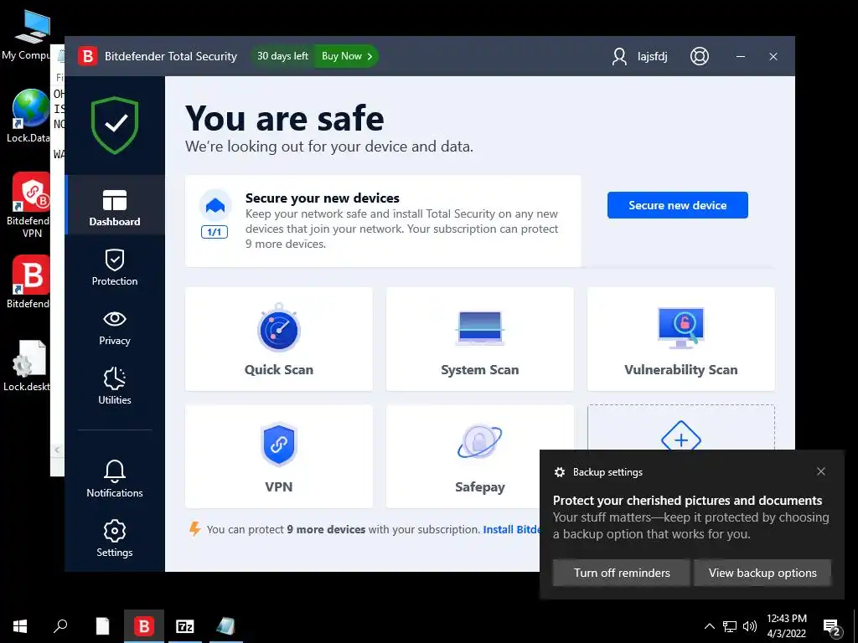The width and height of the screenshot is (858, 643).
Task: Open the Action Center notifications icon
Action: click(832, 626)
